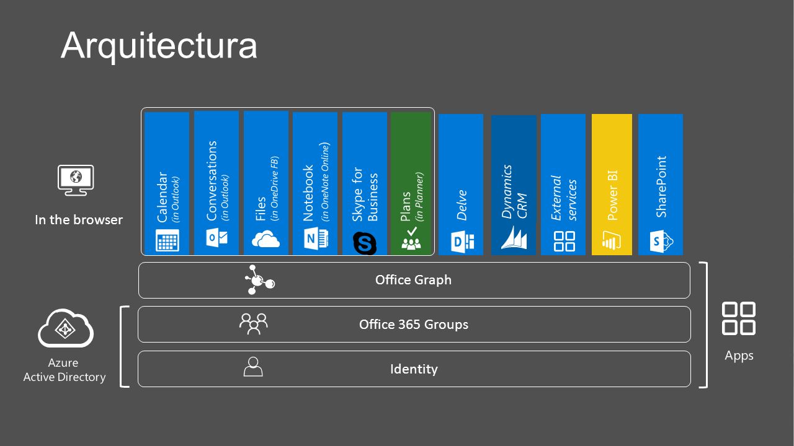Screen dimensions: 794x446
Task: Click the Office Graph network node icon
Action: [x=259, y=279]
